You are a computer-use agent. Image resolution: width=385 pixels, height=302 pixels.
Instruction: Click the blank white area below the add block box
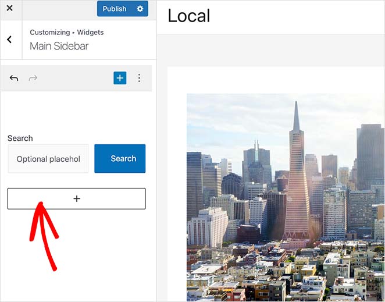(x=105, y=256)
